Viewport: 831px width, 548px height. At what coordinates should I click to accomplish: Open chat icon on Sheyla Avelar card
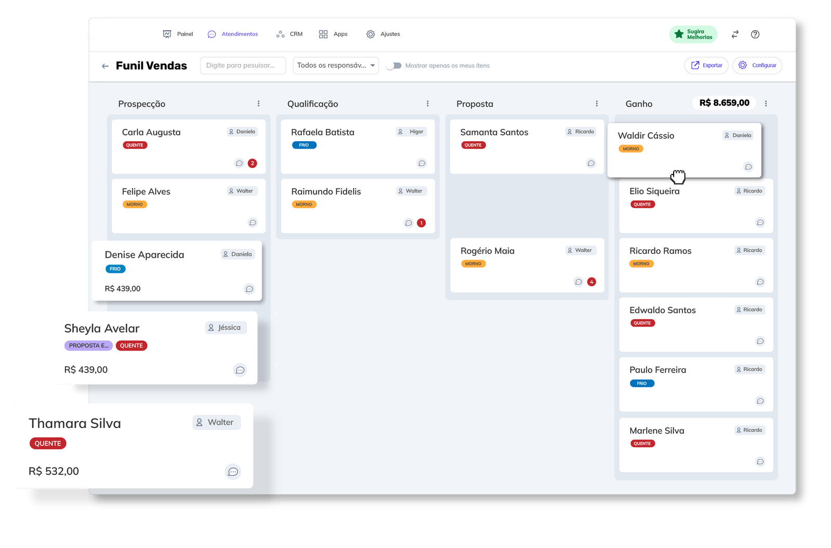click(240, 370)
